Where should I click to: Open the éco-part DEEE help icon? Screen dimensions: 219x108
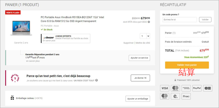(x=149, y=22)
